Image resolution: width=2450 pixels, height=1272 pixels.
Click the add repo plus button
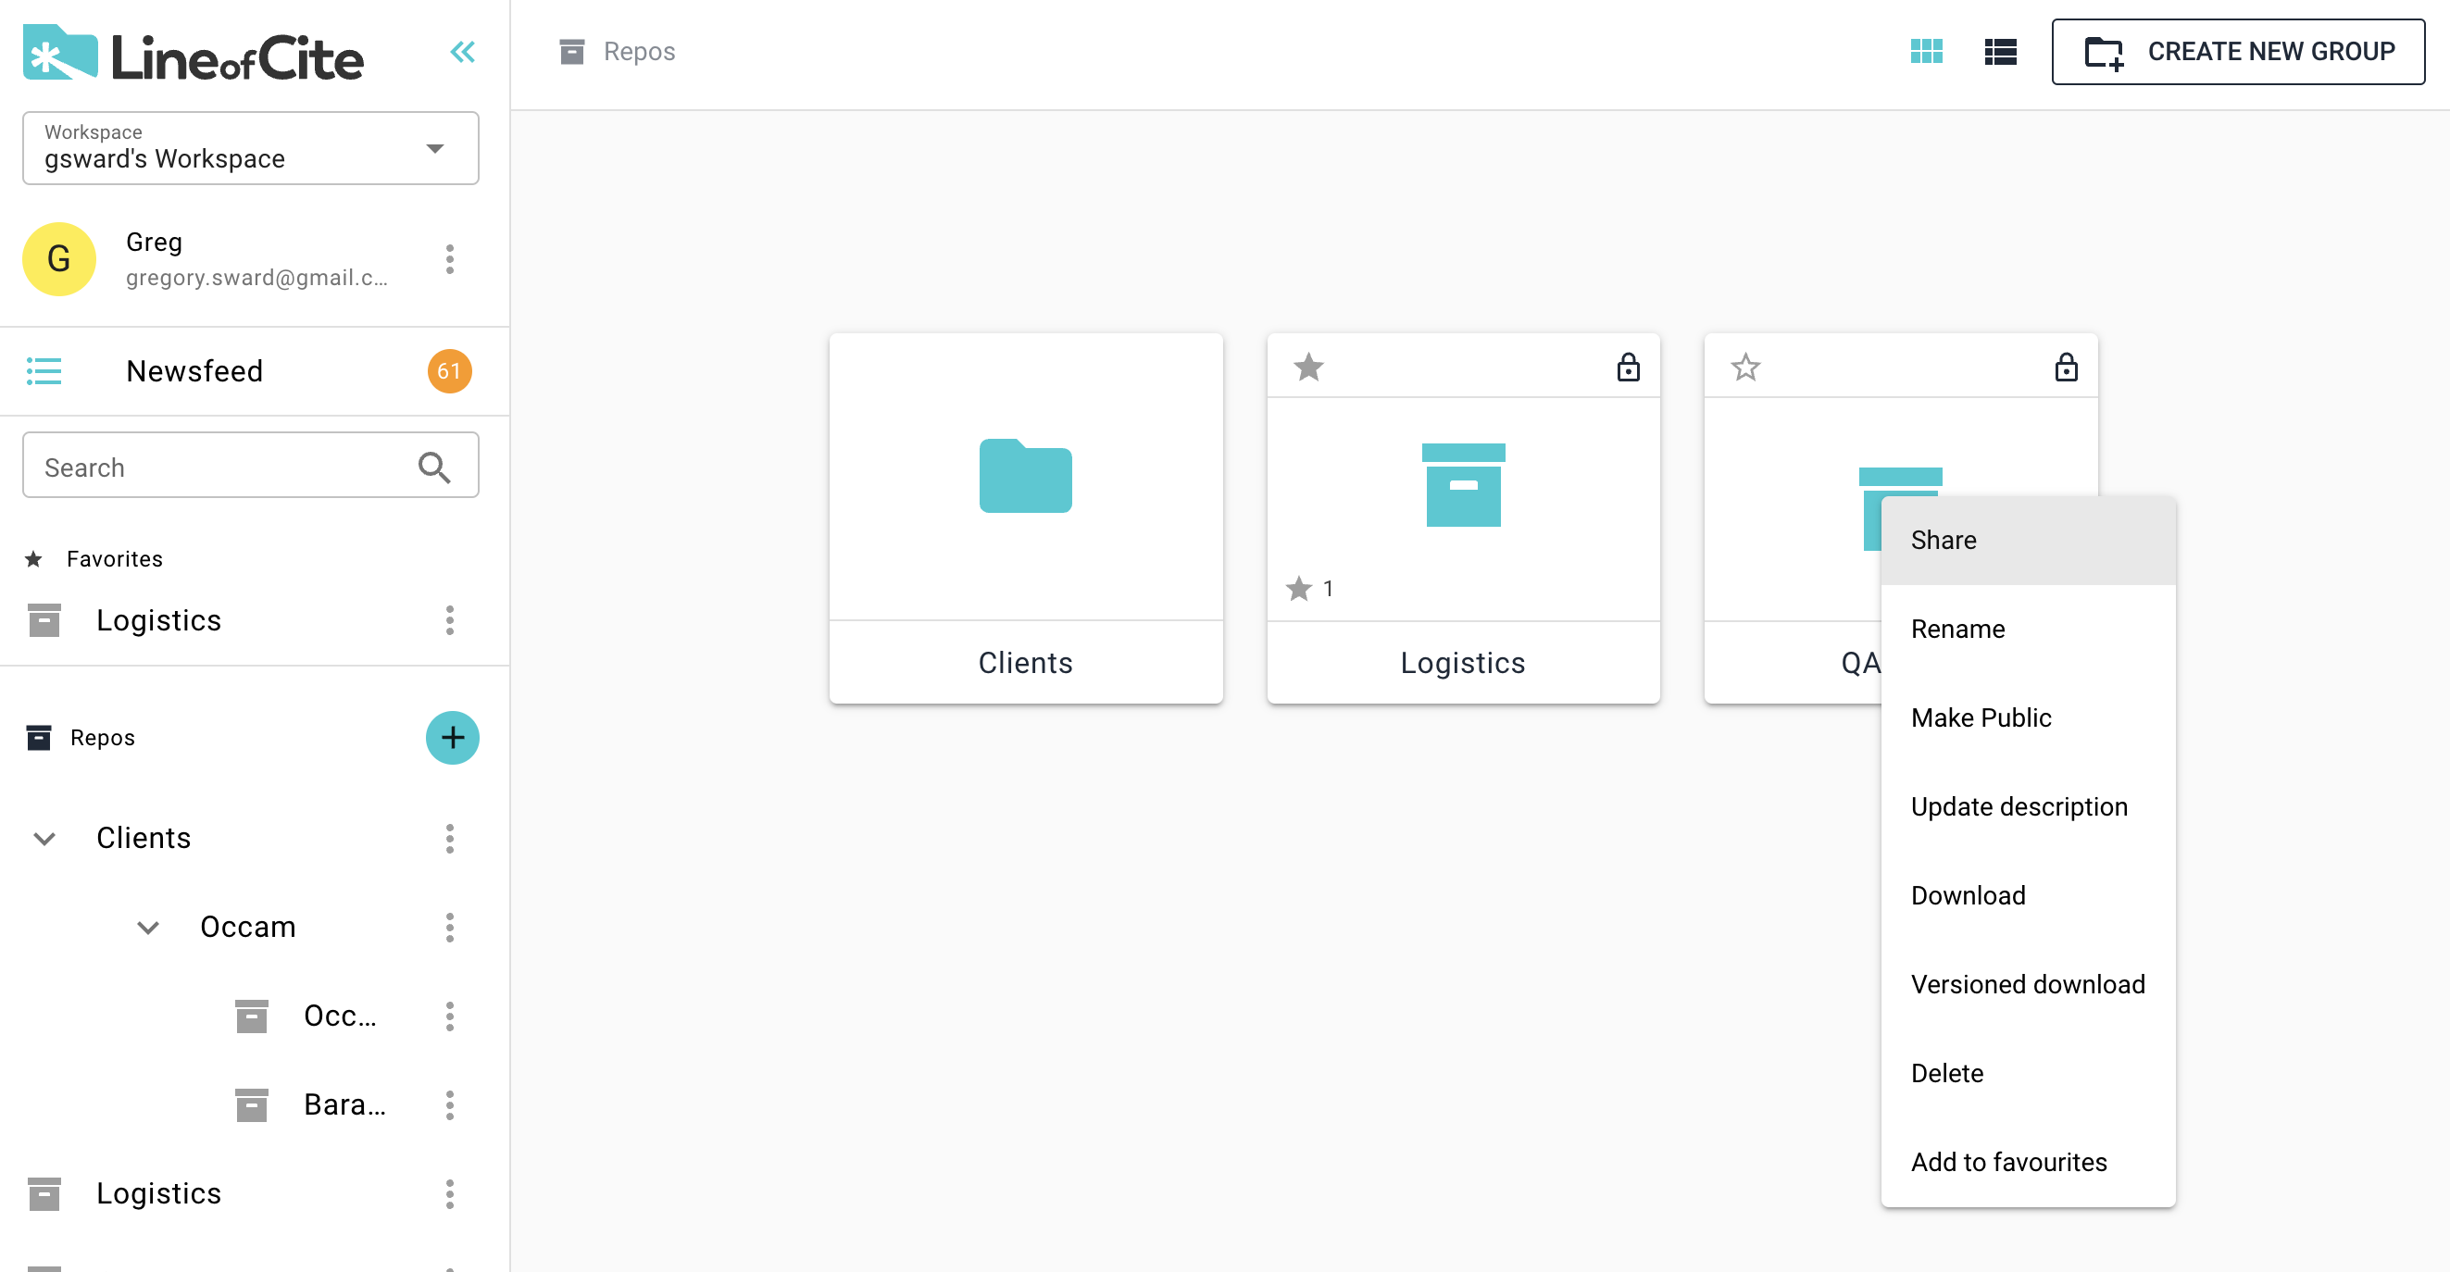tap(452, 738)
